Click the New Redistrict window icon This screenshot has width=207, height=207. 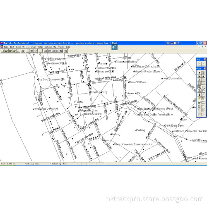[x=61, y=51]
